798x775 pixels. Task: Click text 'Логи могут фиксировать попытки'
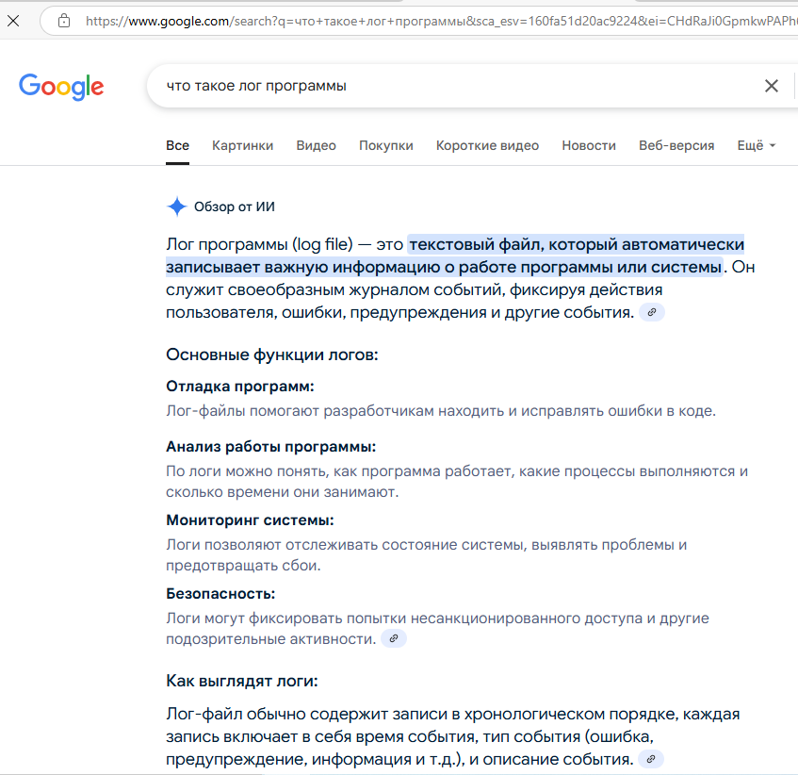tap(286, 618)
